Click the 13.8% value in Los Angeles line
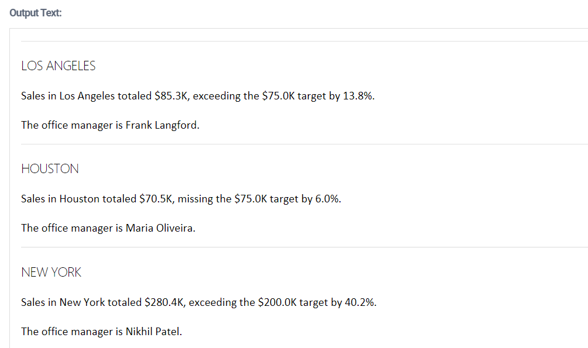The width and height of the screenshot is (588, 348). [x=357, y=96]
